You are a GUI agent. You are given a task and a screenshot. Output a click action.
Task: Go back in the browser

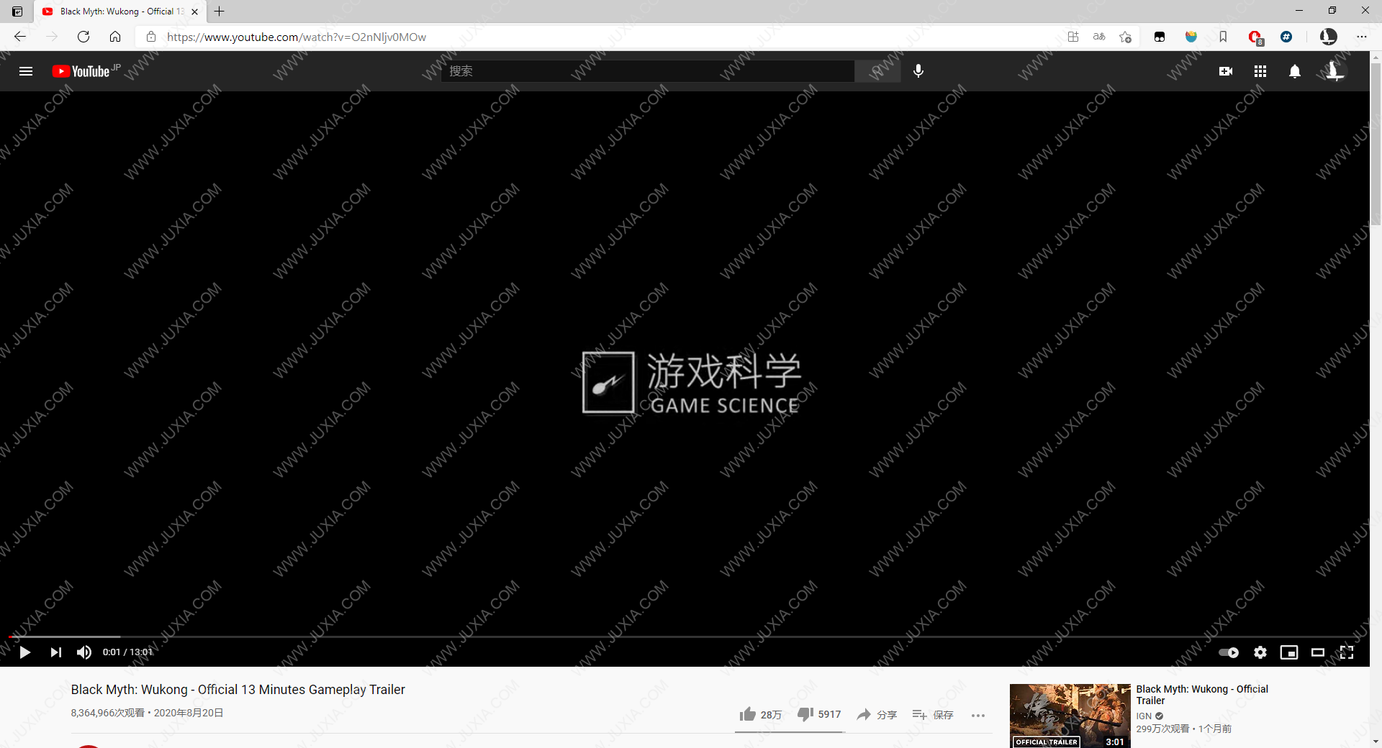[20, 37]
